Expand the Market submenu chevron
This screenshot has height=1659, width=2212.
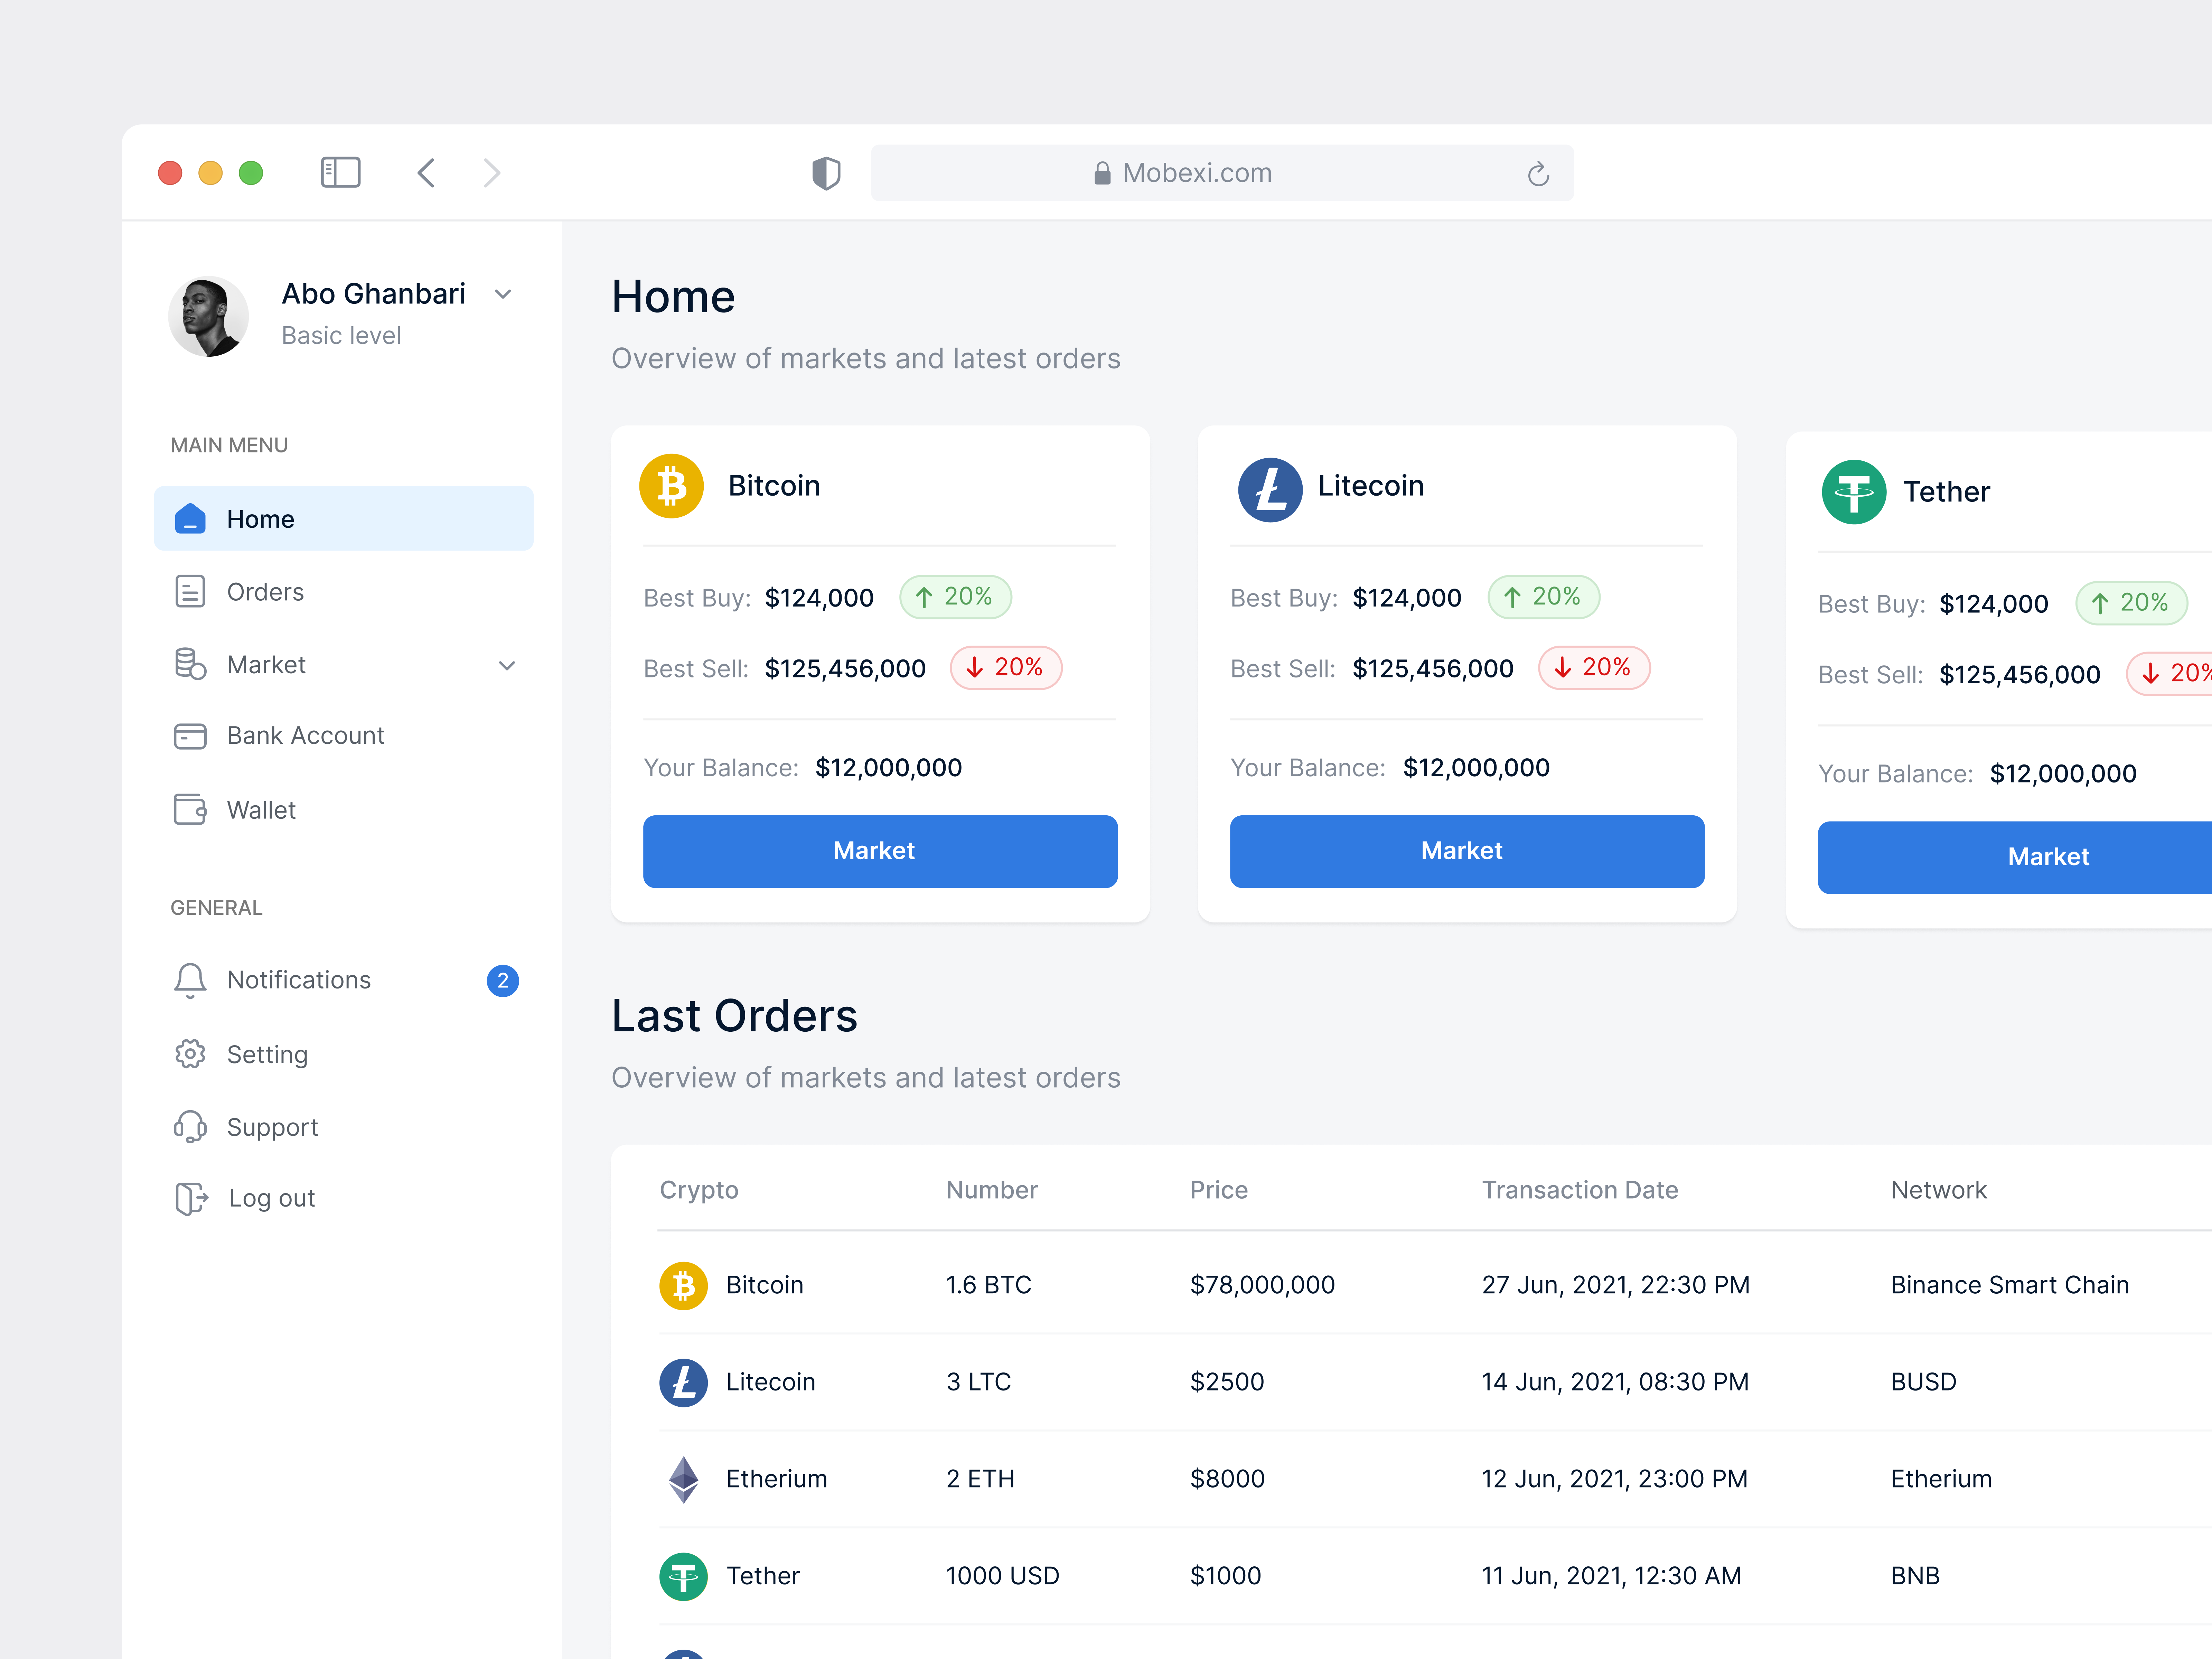pos(507,666)
